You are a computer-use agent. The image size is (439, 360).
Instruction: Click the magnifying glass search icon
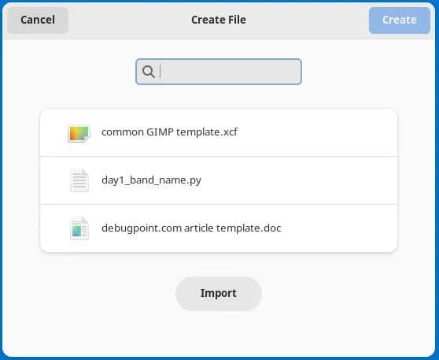[x=149, y=72]
